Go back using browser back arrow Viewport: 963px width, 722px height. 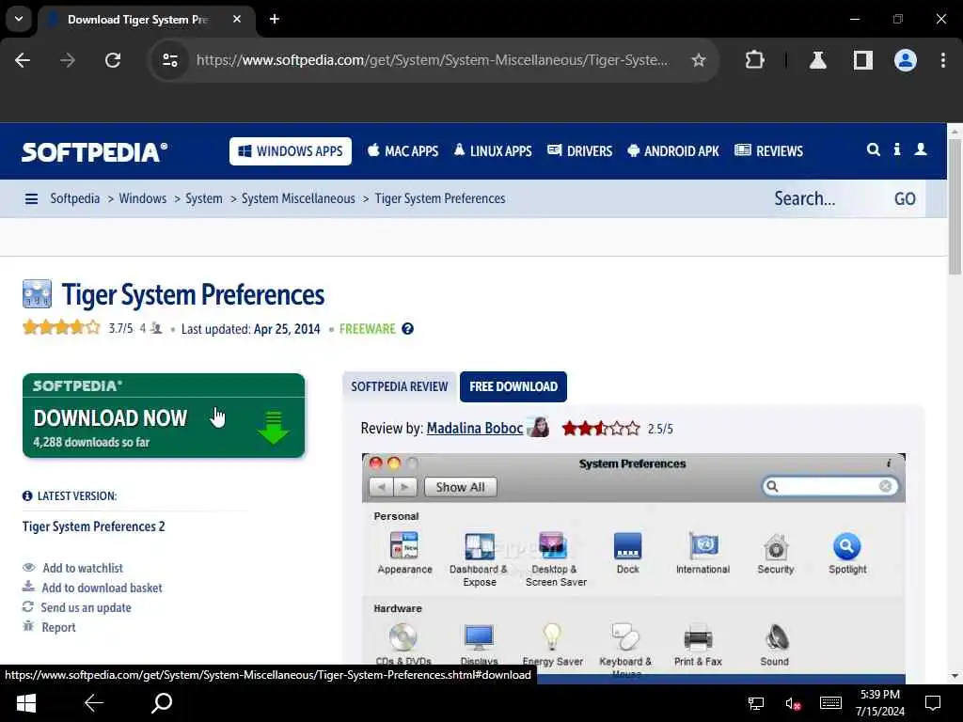point(23,60)
